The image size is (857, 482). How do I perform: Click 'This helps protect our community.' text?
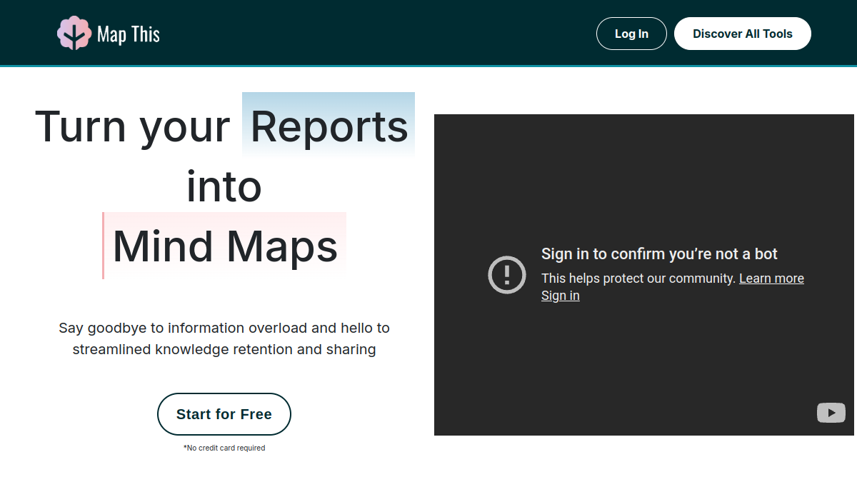tap(638, 278)
